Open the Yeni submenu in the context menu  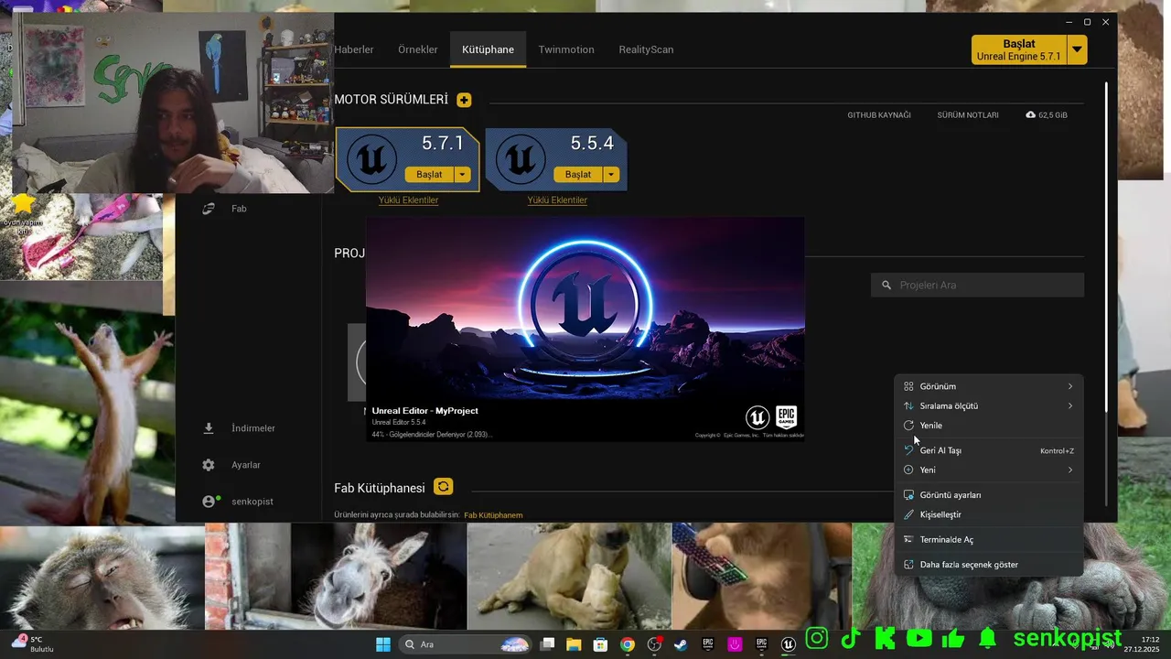tap(988, 470)
